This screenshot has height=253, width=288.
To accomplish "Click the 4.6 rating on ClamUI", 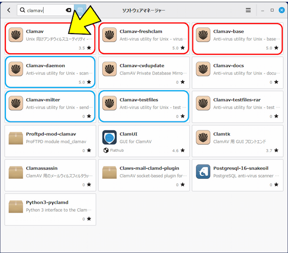I will pyautogui.click(x=179, y=150).
